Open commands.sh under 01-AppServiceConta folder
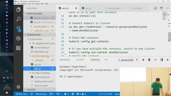Viewport: 171px width, 96px height. [x=40, y=47]
